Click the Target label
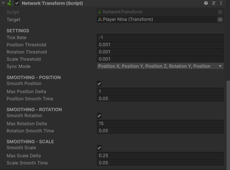 coord(13,19)
